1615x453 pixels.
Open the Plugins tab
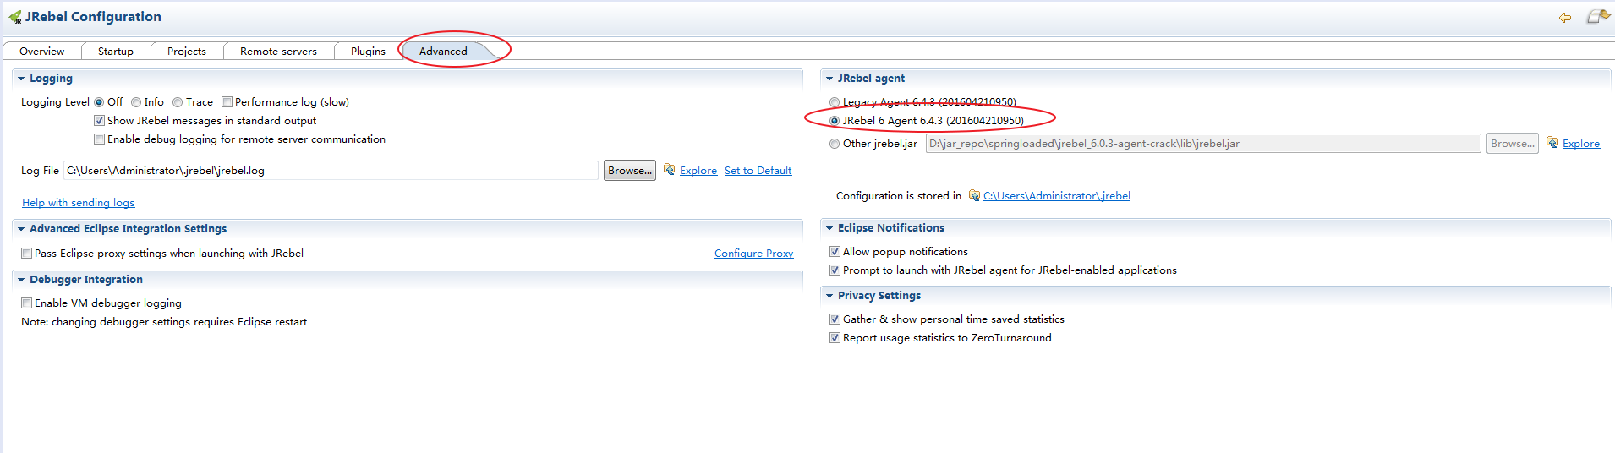pyautogui.click(x=368, y=52)
